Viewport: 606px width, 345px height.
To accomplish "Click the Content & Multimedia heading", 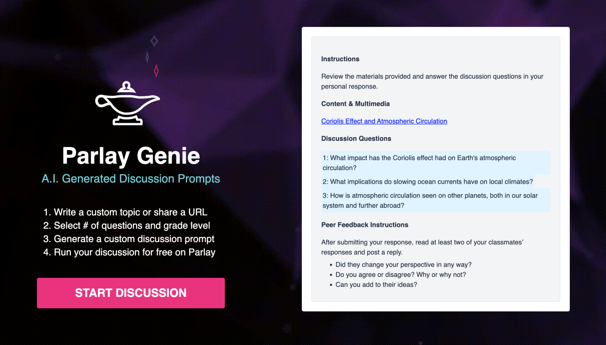I will [355, 104].
